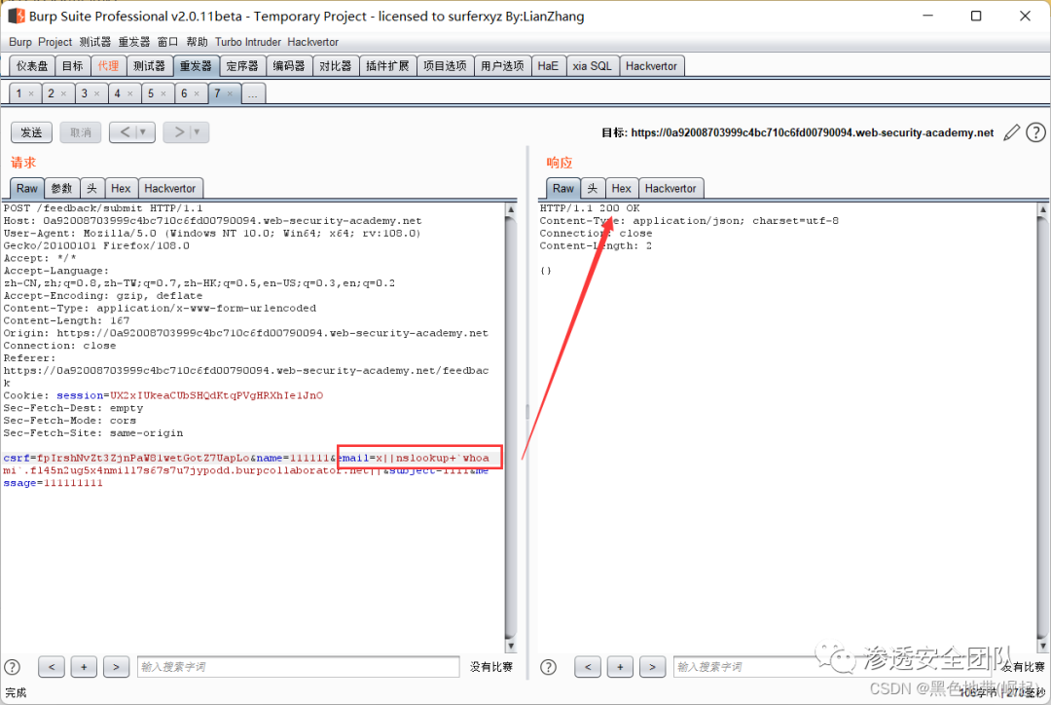
Task: Switch to the 插件扩展 extender tab
Action: pyautogui.click(x=387, y=66)
